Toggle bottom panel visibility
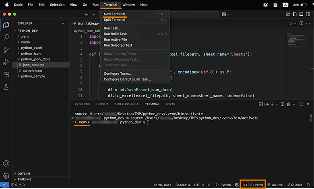The width and height of the screenshot is (314, 189). [301, 14]
